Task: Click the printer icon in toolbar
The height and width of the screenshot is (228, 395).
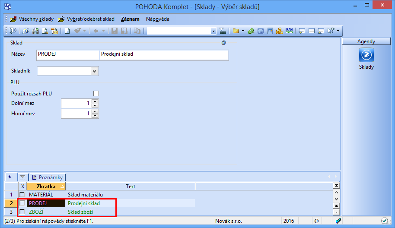Action: pos(35,31)
